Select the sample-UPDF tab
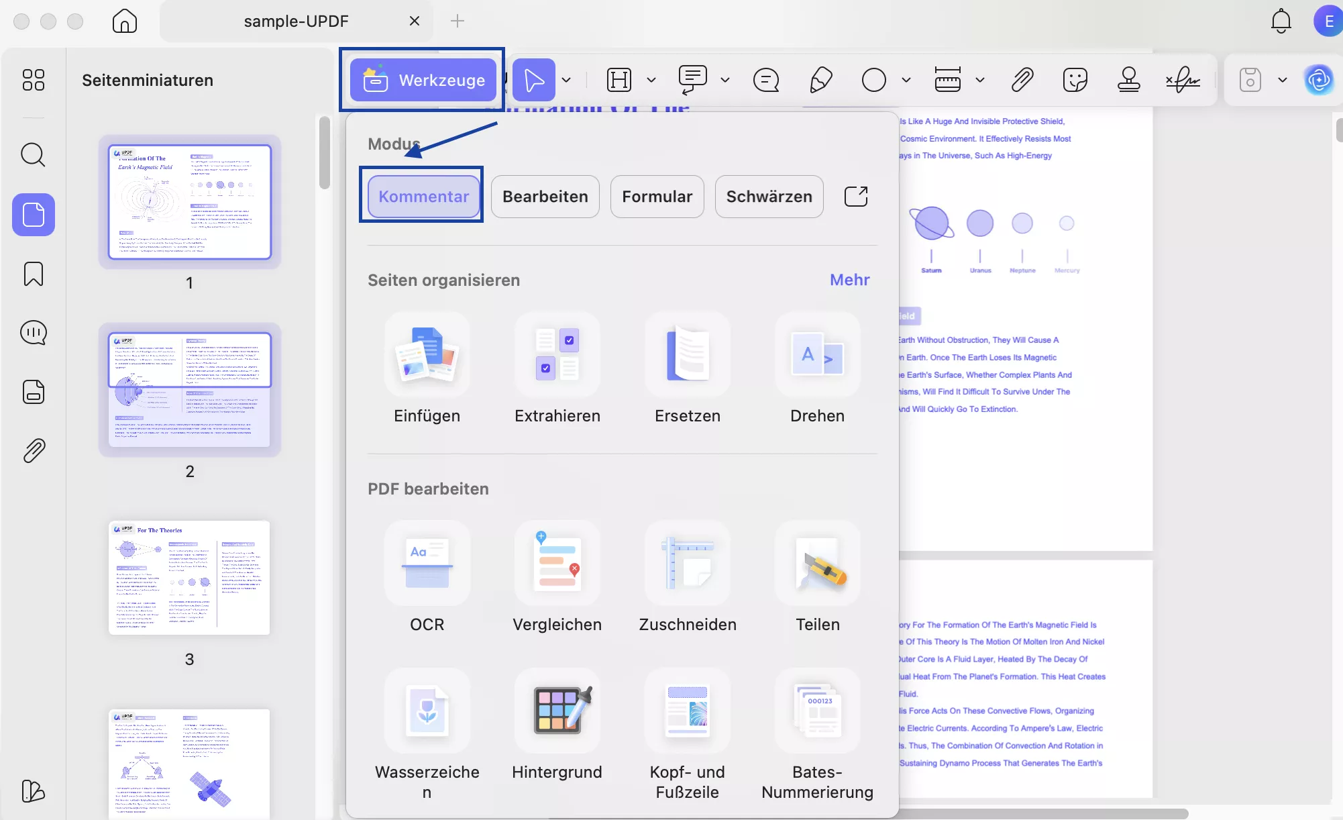Image resolution: width=1343 pixels, height=820 pixels. (296, 21)
